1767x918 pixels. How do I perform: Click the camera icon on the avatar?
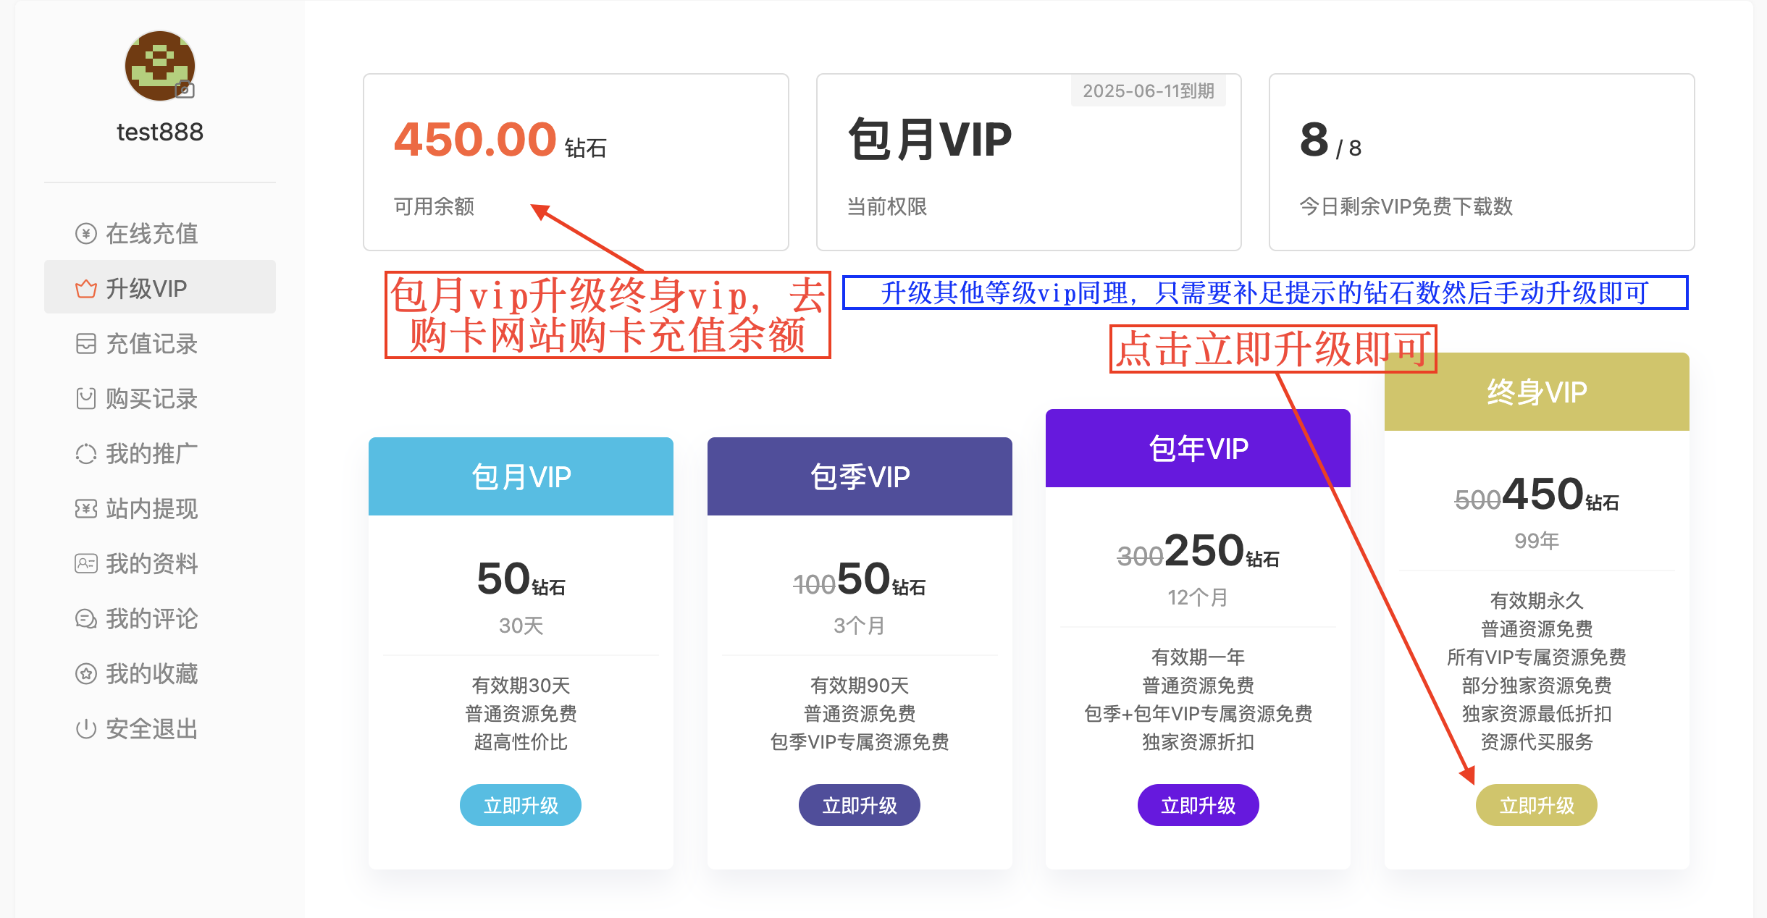[185, 90]
